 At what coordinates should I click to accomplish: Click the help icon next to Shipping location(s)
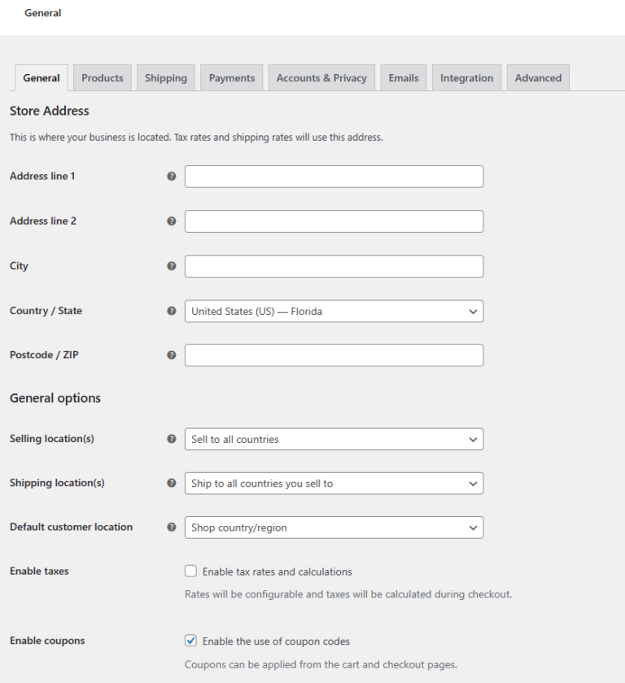click(171, 482)
